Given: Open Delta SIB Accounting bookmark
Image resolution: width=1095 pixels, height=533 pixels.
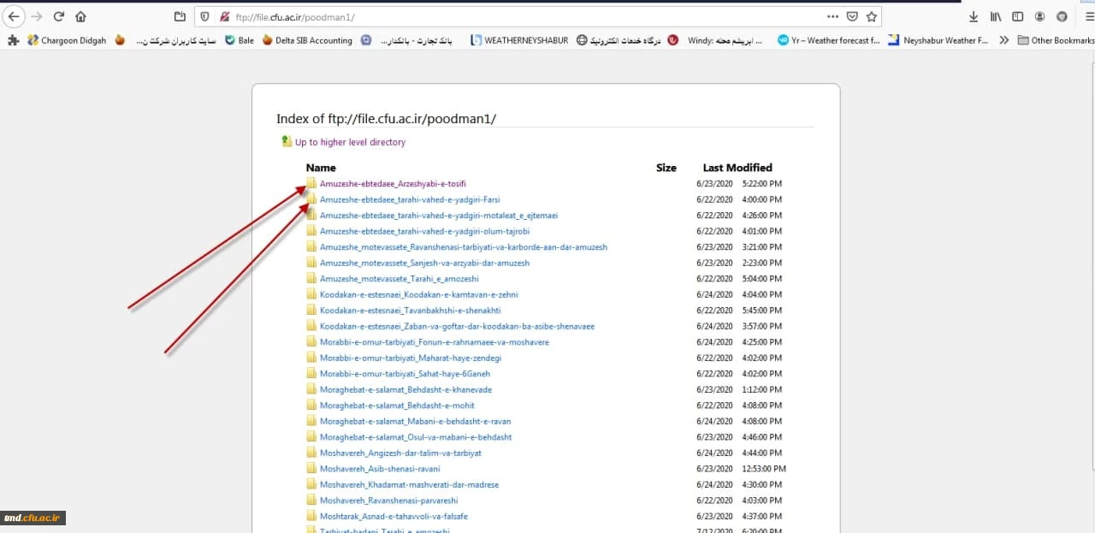Looking at the screenshot, I should (307, 40).
